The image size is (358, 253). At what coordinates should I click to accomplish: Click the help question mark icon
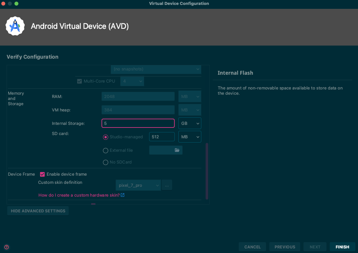point(7,247)
